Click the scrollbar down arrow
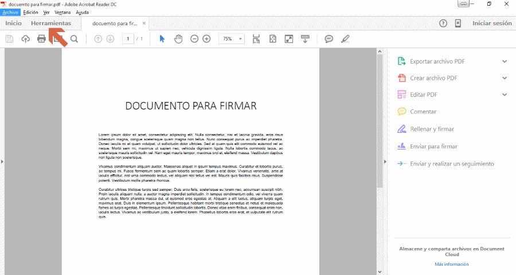Screen dimensions: 516x275 coord(380,272)
